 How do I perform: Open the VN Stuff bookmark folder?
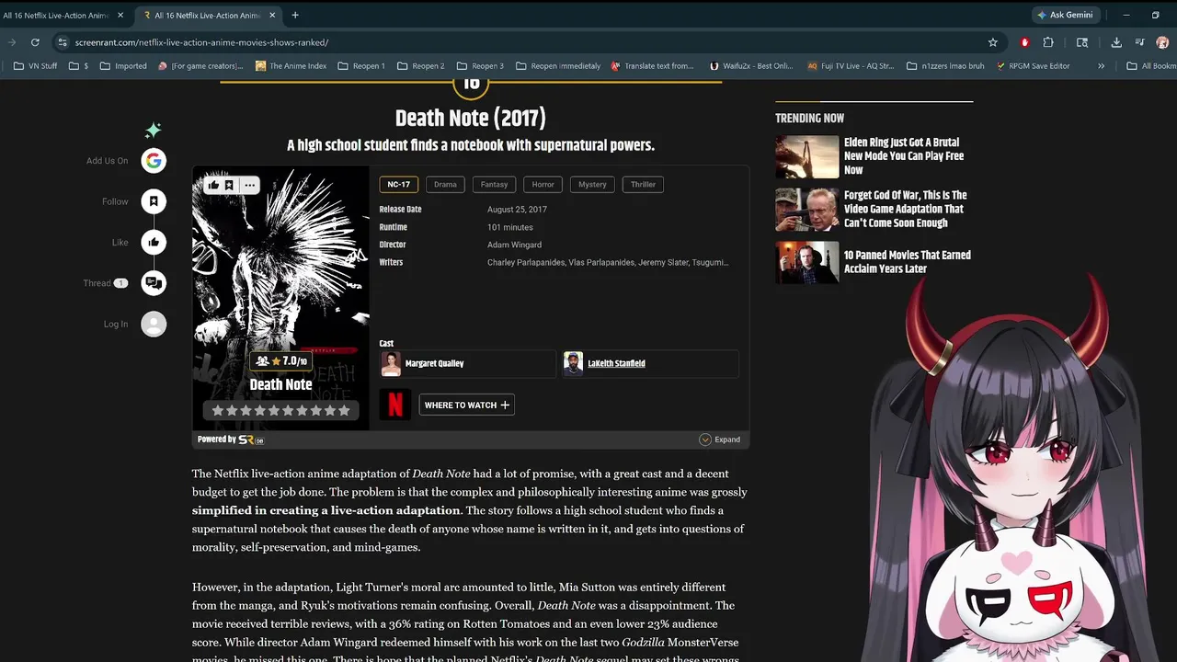tap(36, 66)
